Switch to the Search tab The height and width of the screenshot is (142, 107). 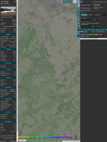84,15
